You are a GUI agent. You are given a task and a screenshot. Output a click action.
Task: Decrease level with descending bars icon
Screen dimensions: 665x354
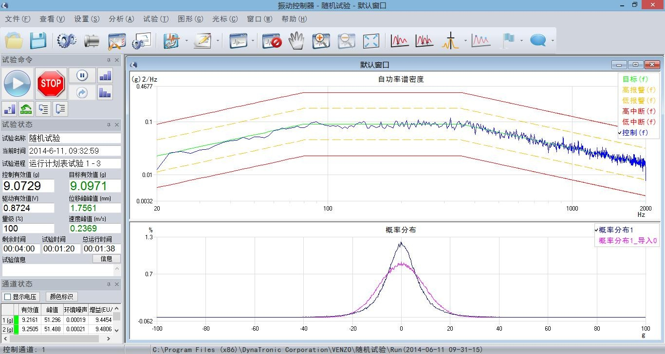105,92
